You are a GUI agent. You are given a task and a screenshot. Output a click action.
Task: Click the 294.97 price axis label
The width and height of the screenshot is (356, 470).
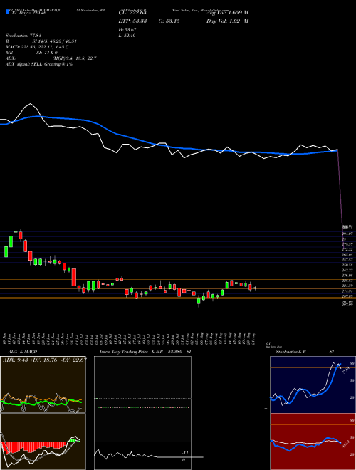(x=348, y=234)
